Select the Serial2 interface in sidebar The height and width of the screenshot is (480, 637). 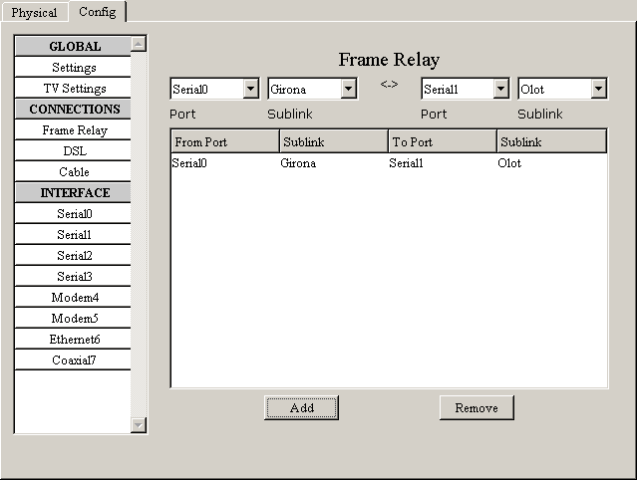tap(74, 256)
